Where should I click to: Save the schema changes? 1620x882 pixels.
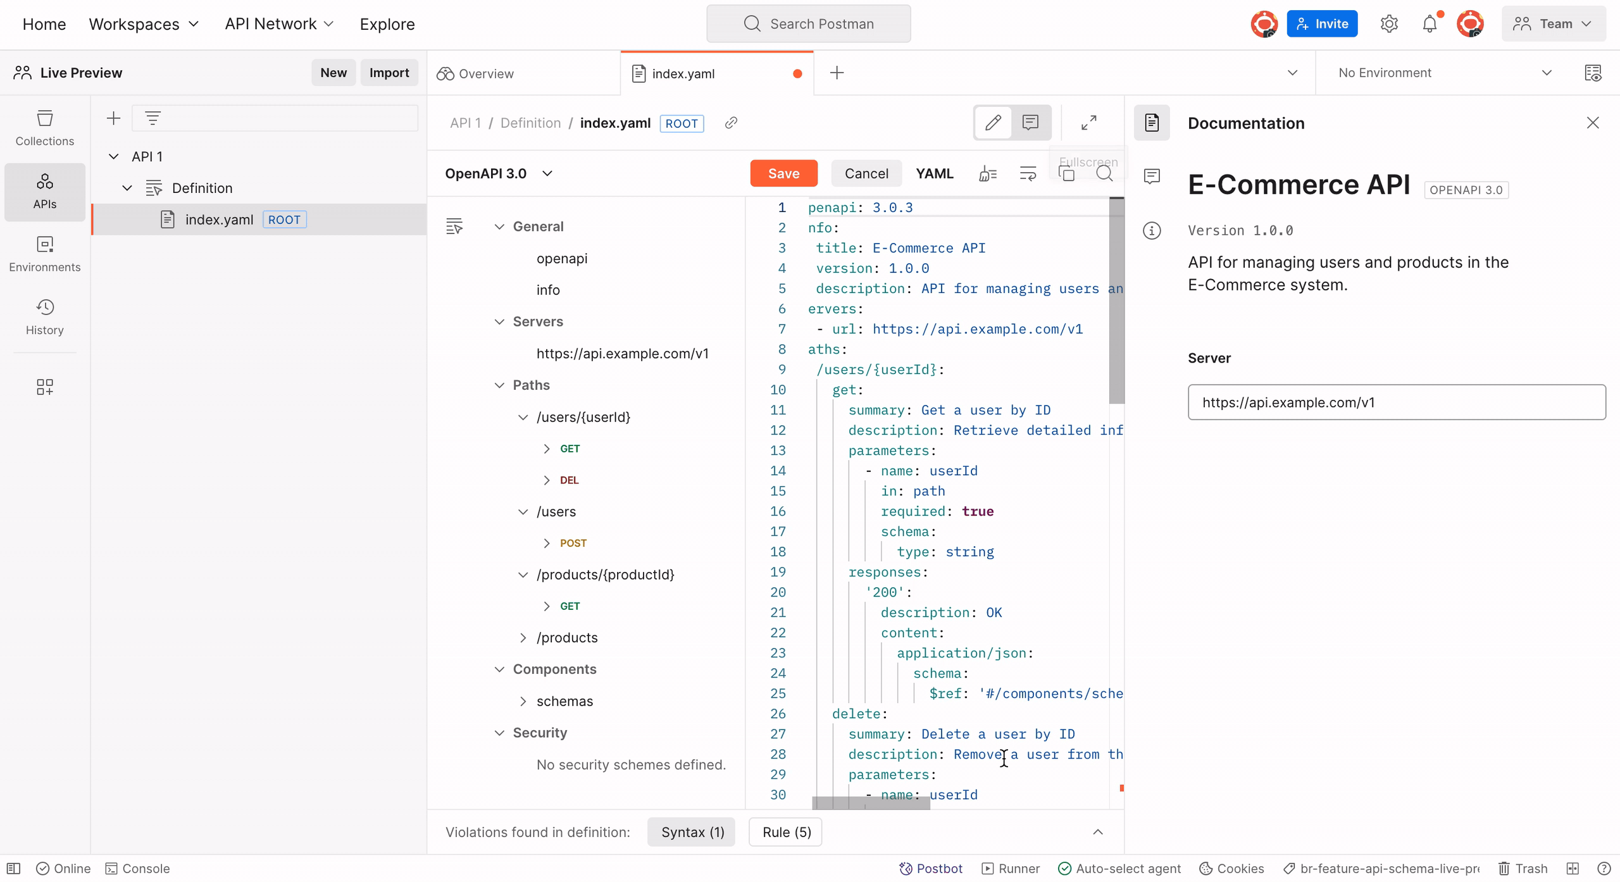point(783,173)
